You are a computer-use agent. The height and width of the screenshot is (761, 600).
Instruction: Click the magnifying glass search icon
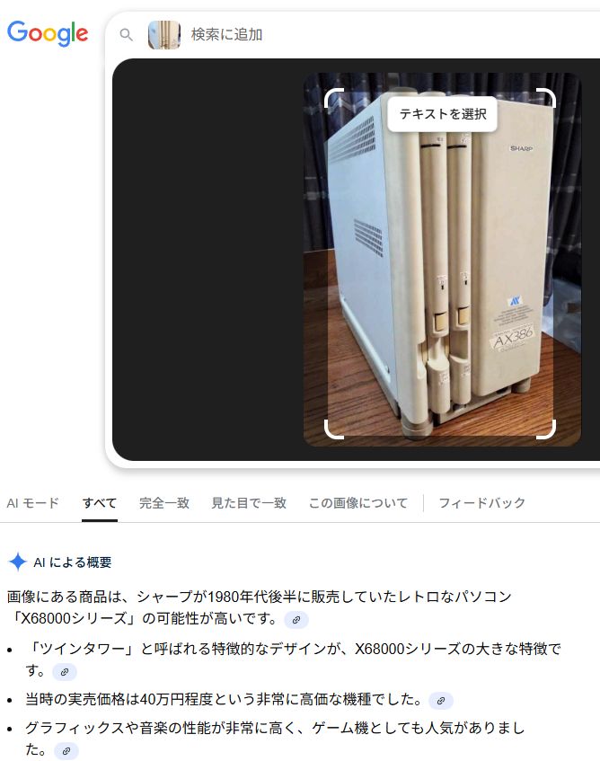[126, 35]
